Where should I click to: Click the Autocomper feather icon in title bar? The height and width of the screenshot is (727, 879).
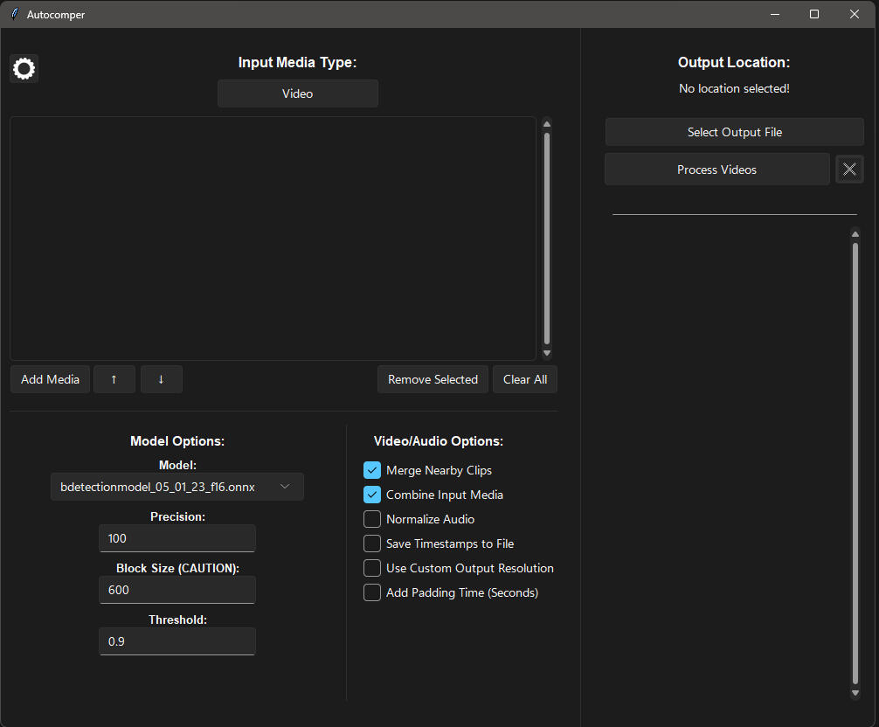tap(15, 14)
